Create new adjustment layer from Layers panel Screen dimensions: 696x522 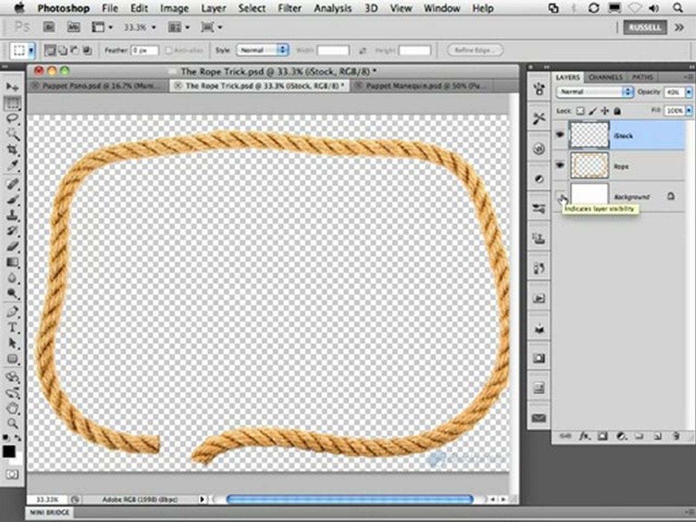(x=622, y=436)
